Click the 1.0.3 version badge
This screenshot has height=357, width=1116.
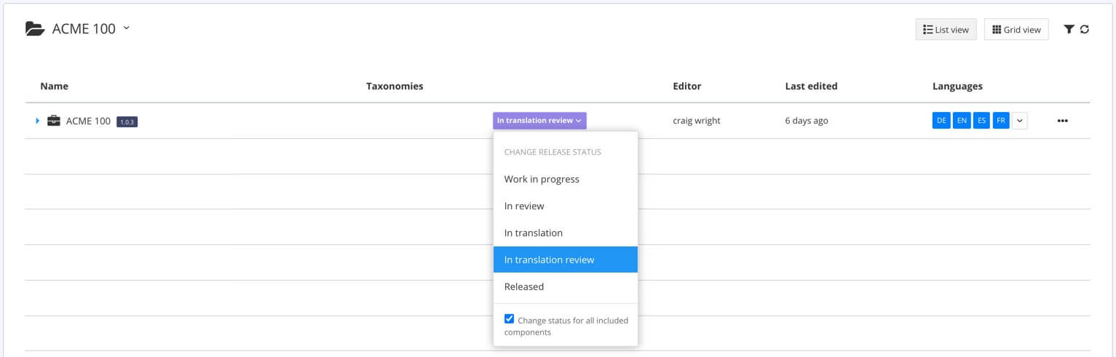coord(127,121)
